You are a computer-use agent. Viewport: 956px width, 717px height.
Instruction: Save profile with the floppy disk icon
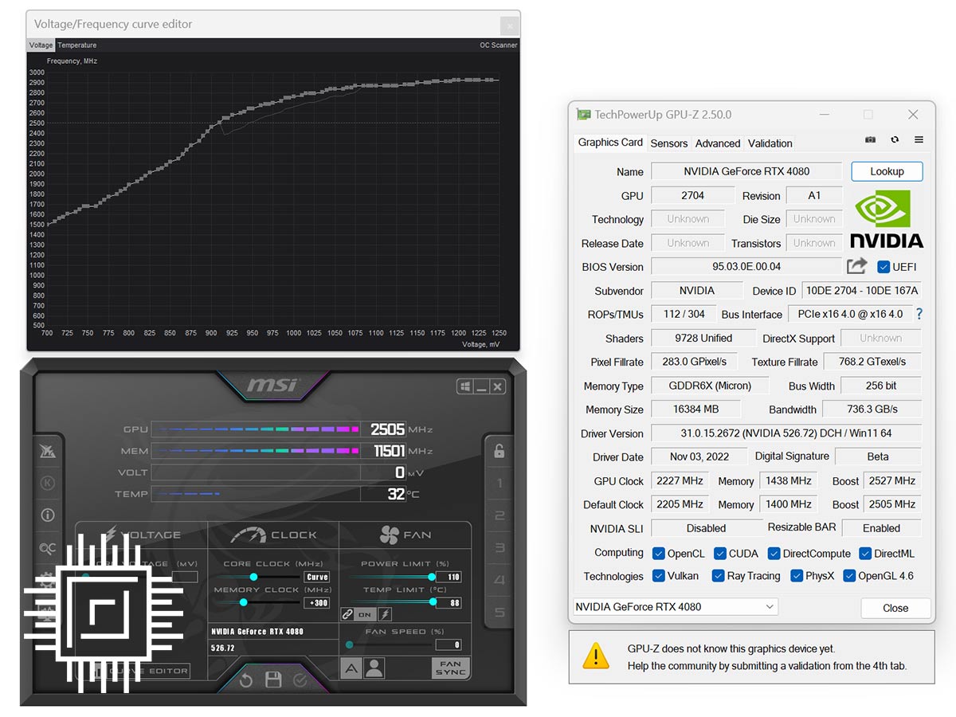coord(273,680)
